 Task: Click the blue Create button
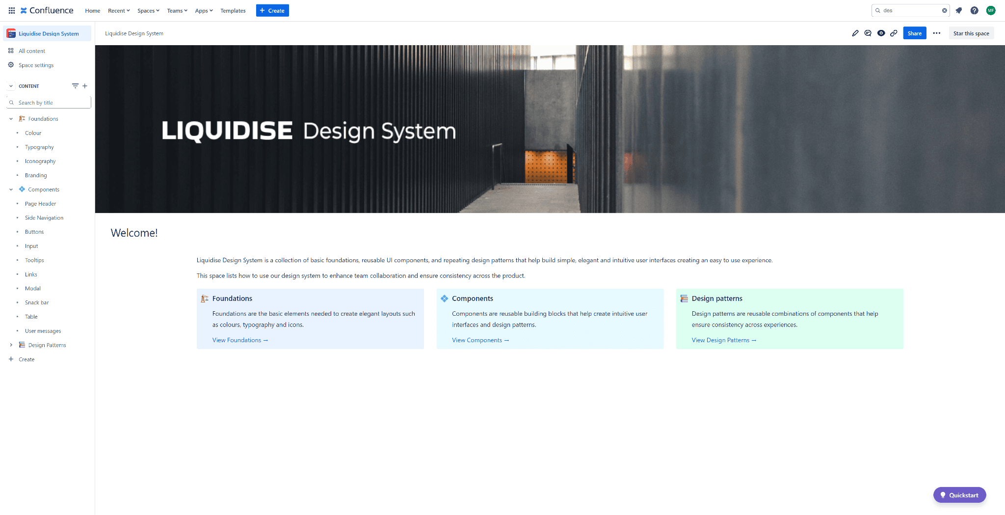(x=272, y=10)
